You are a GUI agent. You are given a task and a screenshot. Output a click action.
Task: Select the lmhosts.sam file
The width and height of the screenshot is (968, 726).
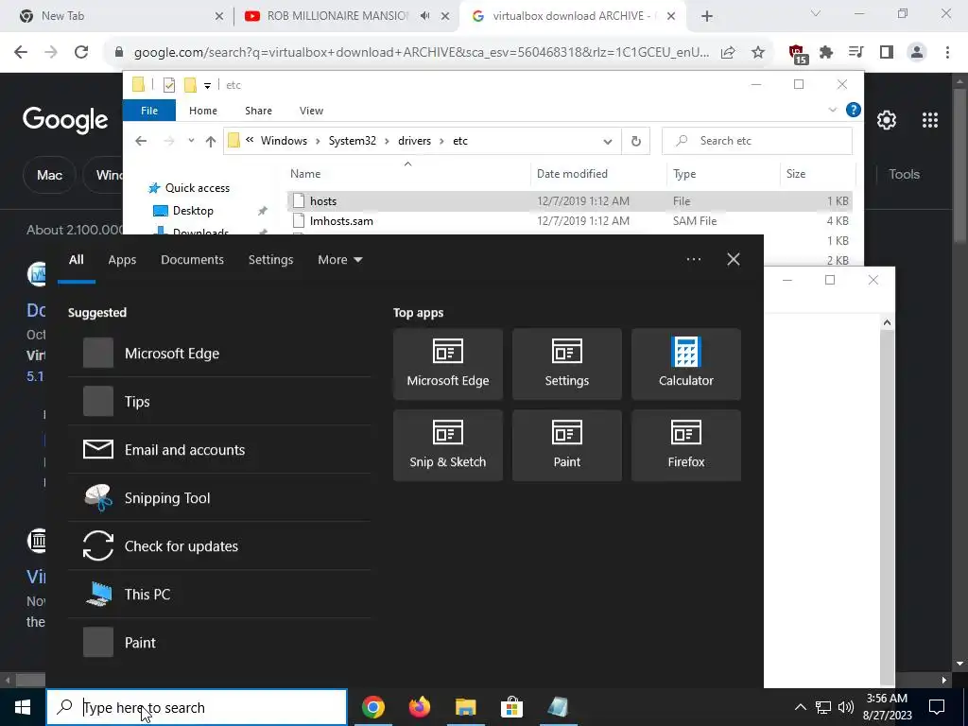(x=569, y=220)
